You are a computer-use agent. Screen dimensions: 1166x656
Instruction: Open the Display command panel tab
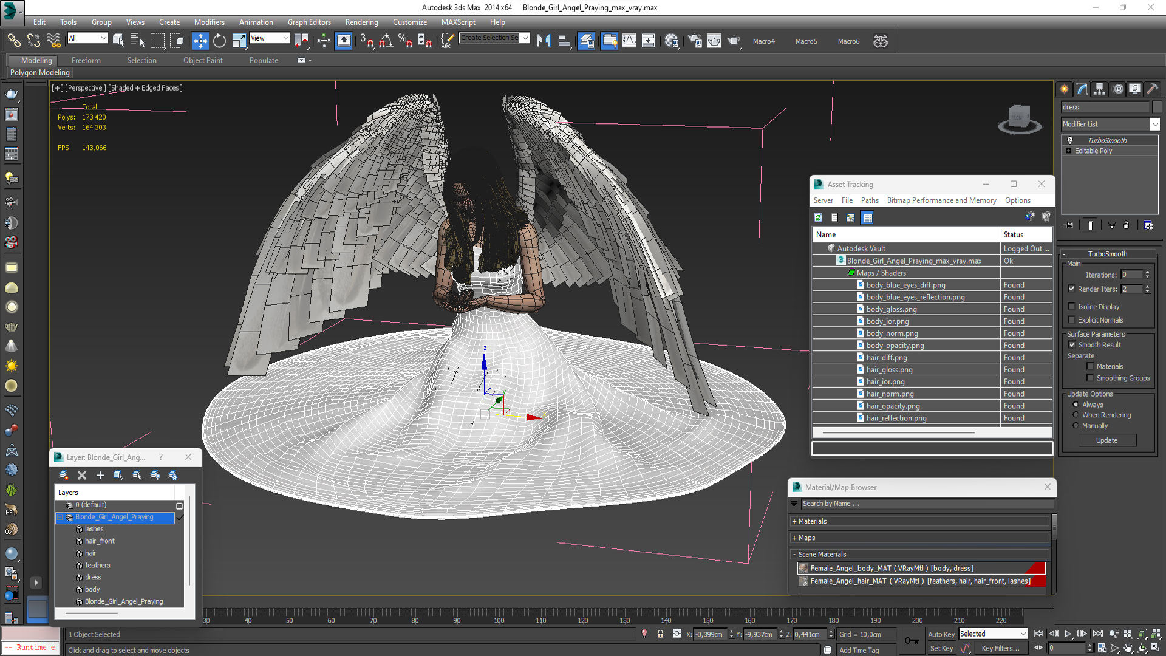(x=1135, y=89)
